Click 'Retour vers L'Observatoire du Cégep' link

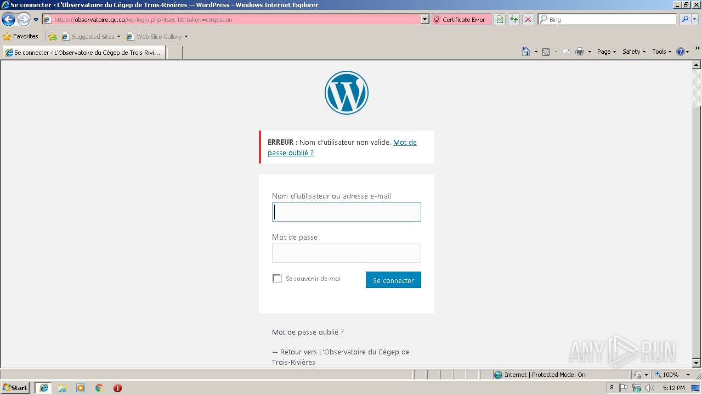tap(341, 357)
